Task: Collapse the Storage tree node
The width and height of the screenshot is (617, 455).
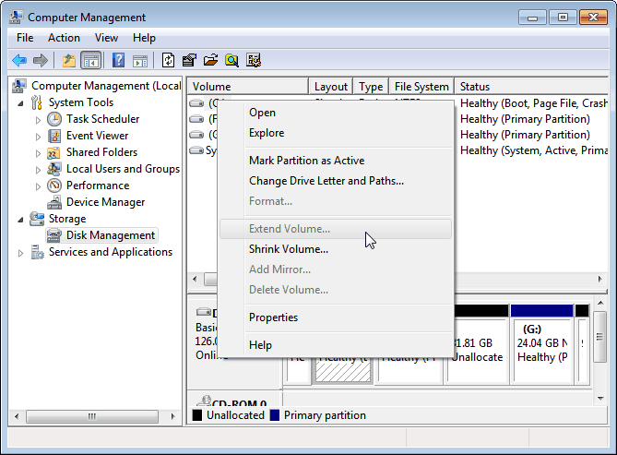Action: (20, 220)
